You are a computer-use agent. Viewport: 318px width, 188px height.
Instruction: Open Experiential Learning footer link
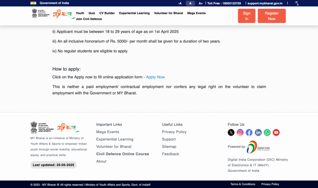click(115, 139)
